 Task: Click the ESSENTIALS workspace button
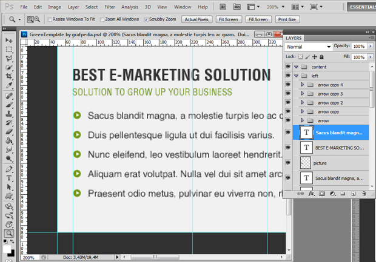361,7
